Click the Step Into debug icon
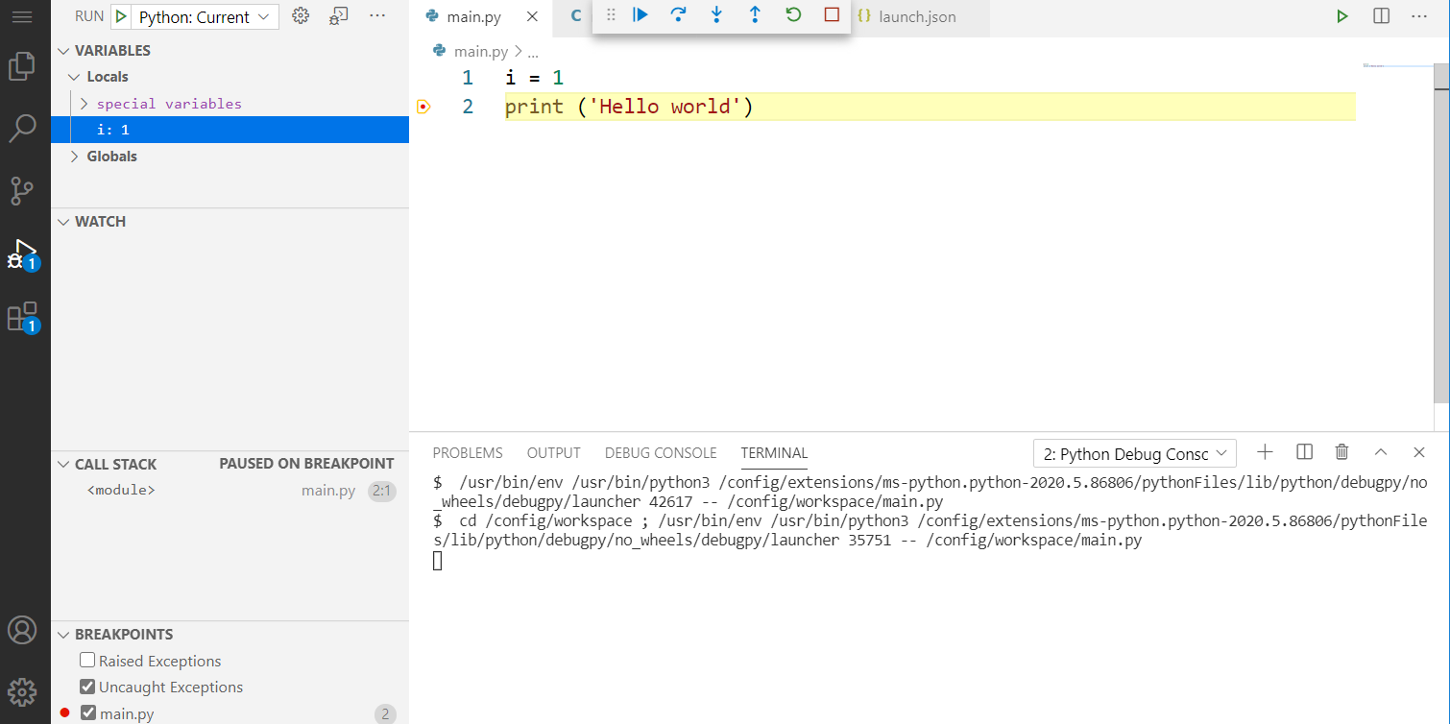This screenshot has height=724, width=1450. 717,15
